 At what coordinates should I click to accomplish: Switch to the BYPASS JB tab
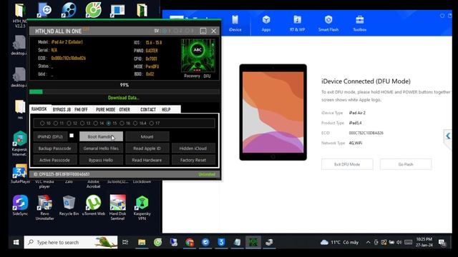[x=62, y=109]
